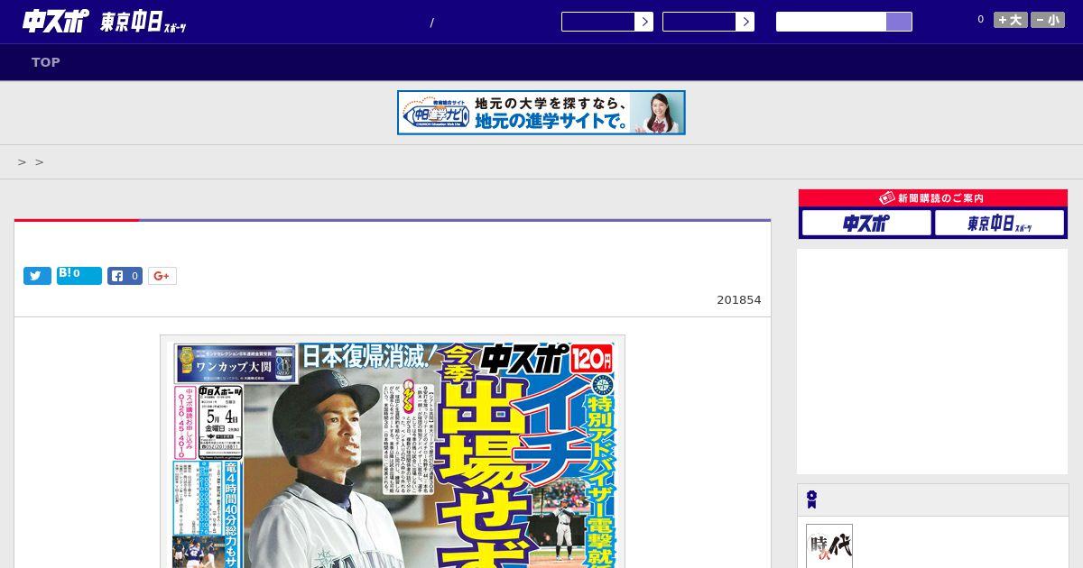Open the 東京中日スポーツ subscription button in the sidebar
This screenshot has height=568, width=1083.
click(999, 223)
